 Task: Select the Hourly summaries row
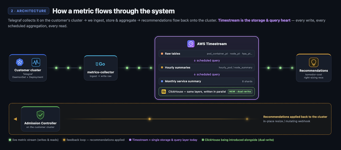[x=206, y=68]
